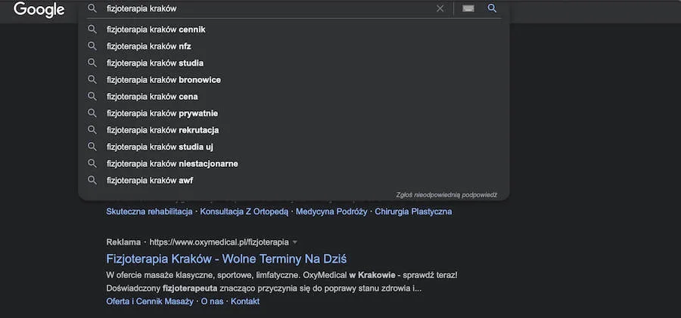The height and width of the screenshot is (318, 681).
Task: Select suggestion 'fizjoterapia kraków niestacjonarne'
Action: point(172,164)
